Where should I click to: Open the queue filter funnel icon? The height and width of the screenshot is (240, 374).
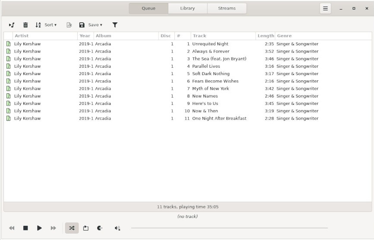point(115,25)
